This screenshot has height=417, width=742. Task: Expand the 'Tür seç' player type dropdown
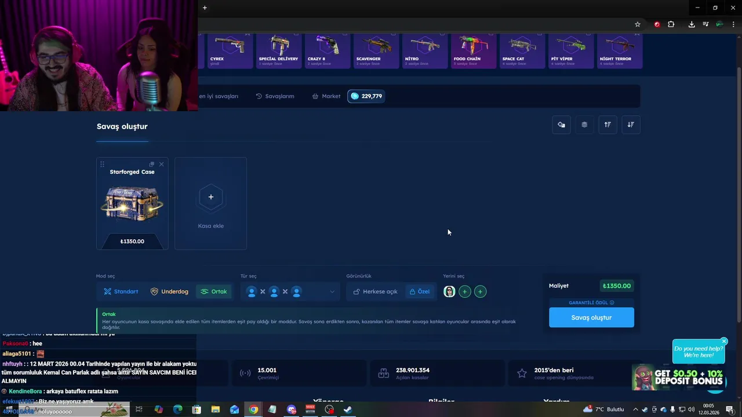coord(290,291)
